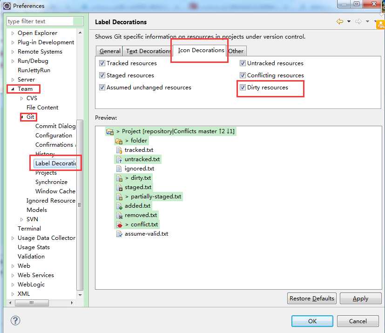Confirm with the OK button

(312, 321)
